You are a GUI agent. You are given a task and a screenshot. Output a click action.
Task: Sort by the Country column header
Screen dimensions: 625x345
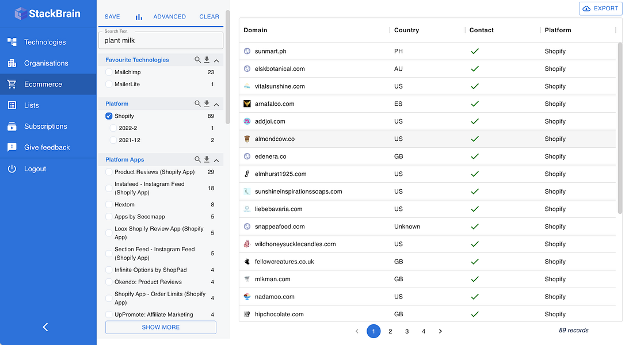click(x=406, y=30)
